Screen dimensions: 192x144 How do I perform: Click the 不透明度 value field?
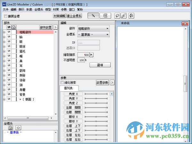pos(81,60)
